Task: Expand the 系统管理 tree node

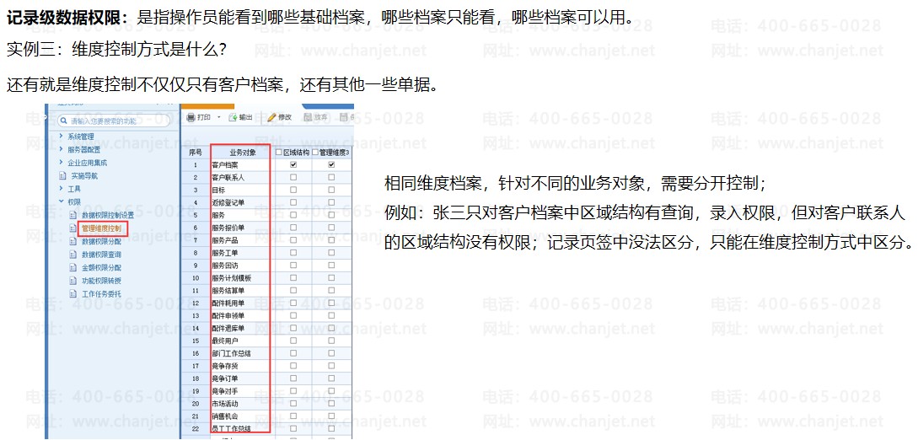Action: (62, 136)
